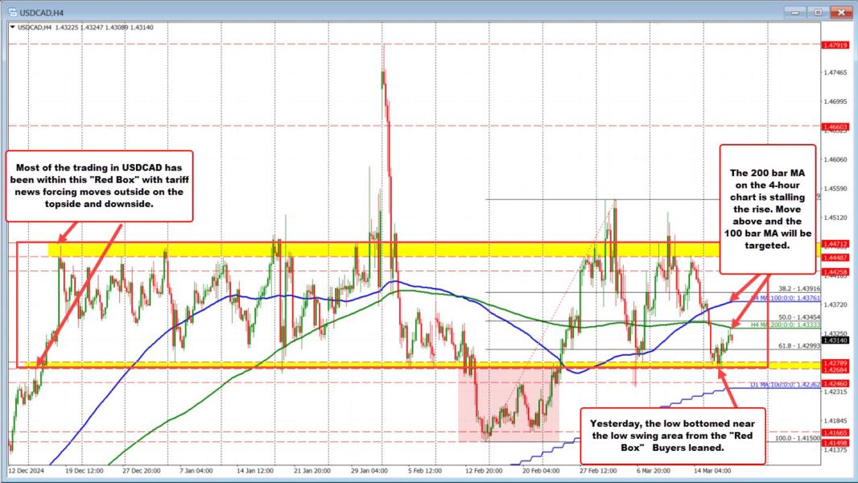
Task: Click the 12 Feb 20:00 time label
Action: point(484,470)
